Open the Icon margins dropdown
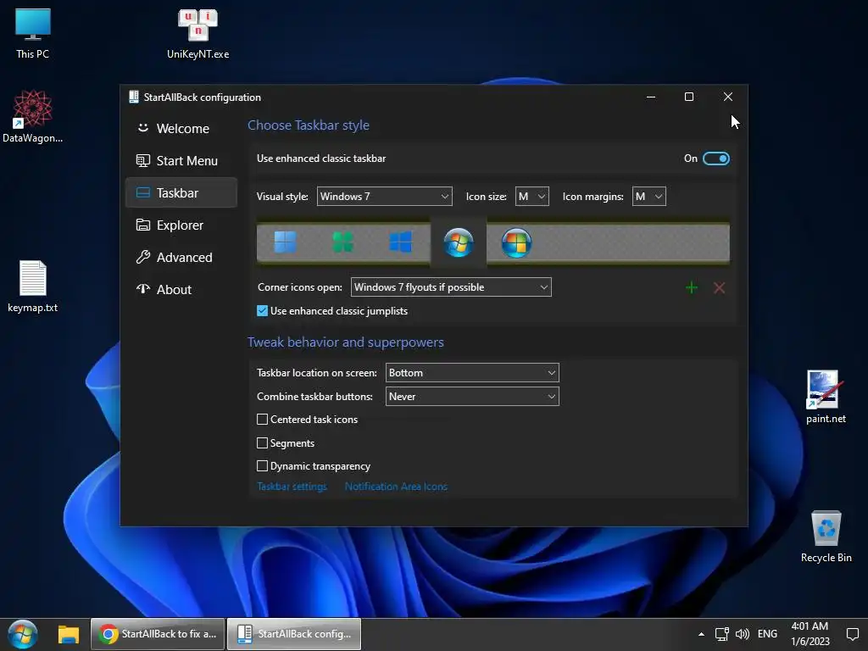The image size is (868, 651). click(x=648, y=197)
